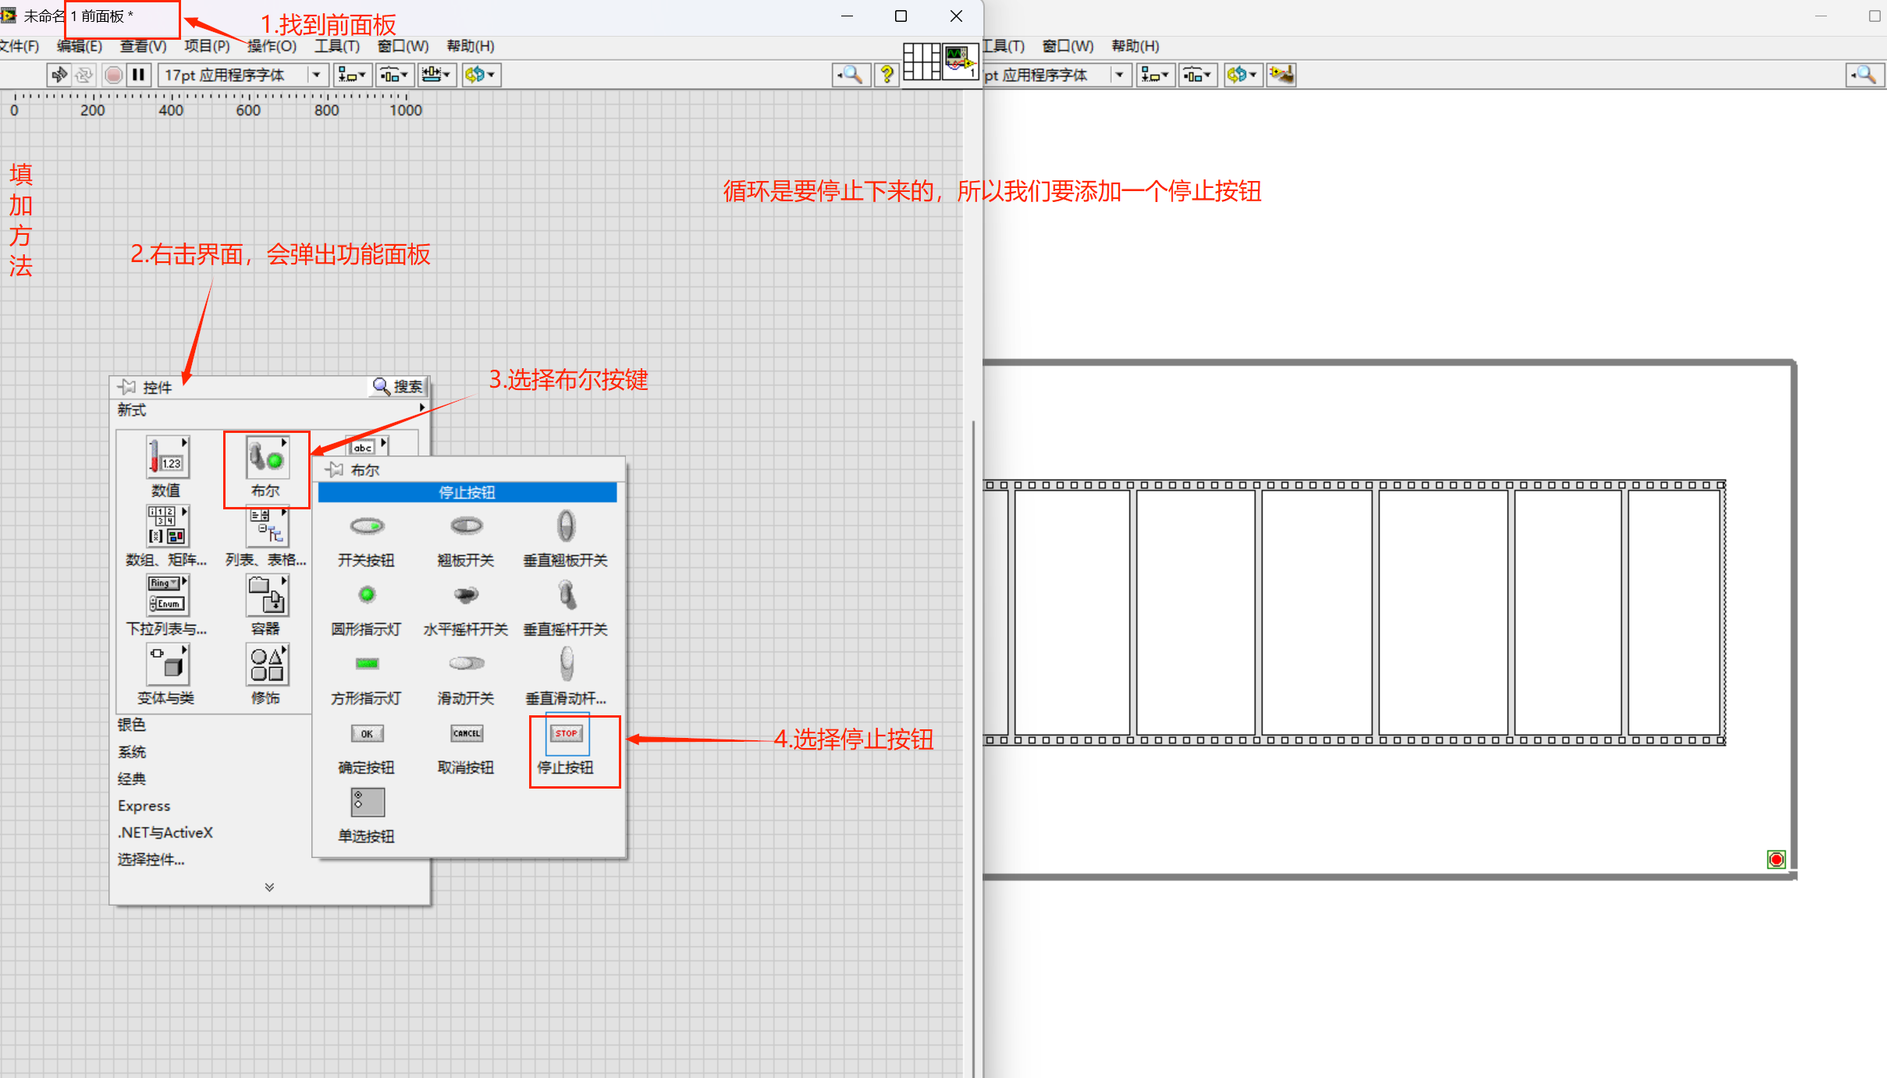
Task: Select the Stop Button (停止按钮) control
Action: tap(566, 735)
